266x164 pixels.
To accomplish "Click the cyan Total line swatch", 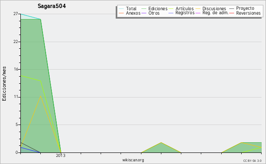I will point(121,9).
